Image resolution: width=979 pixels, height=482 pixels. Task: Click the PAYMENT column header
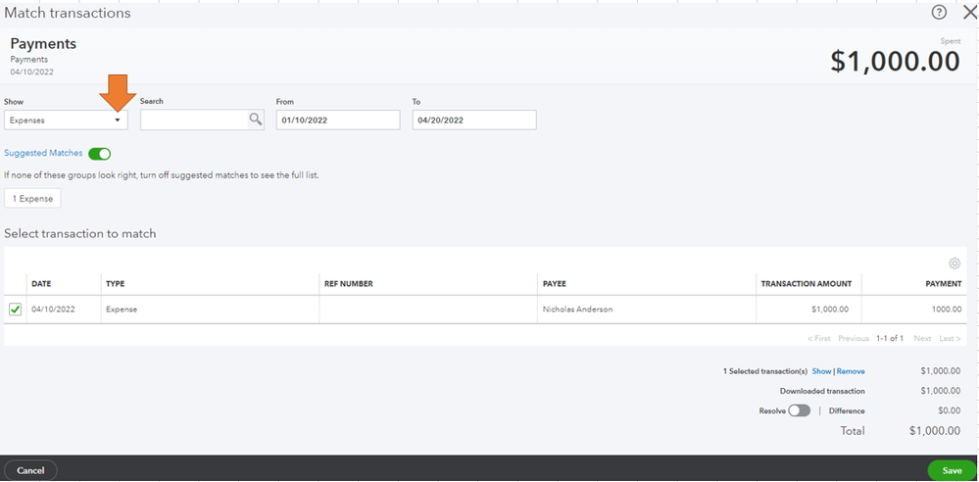[x=944, y=283]
